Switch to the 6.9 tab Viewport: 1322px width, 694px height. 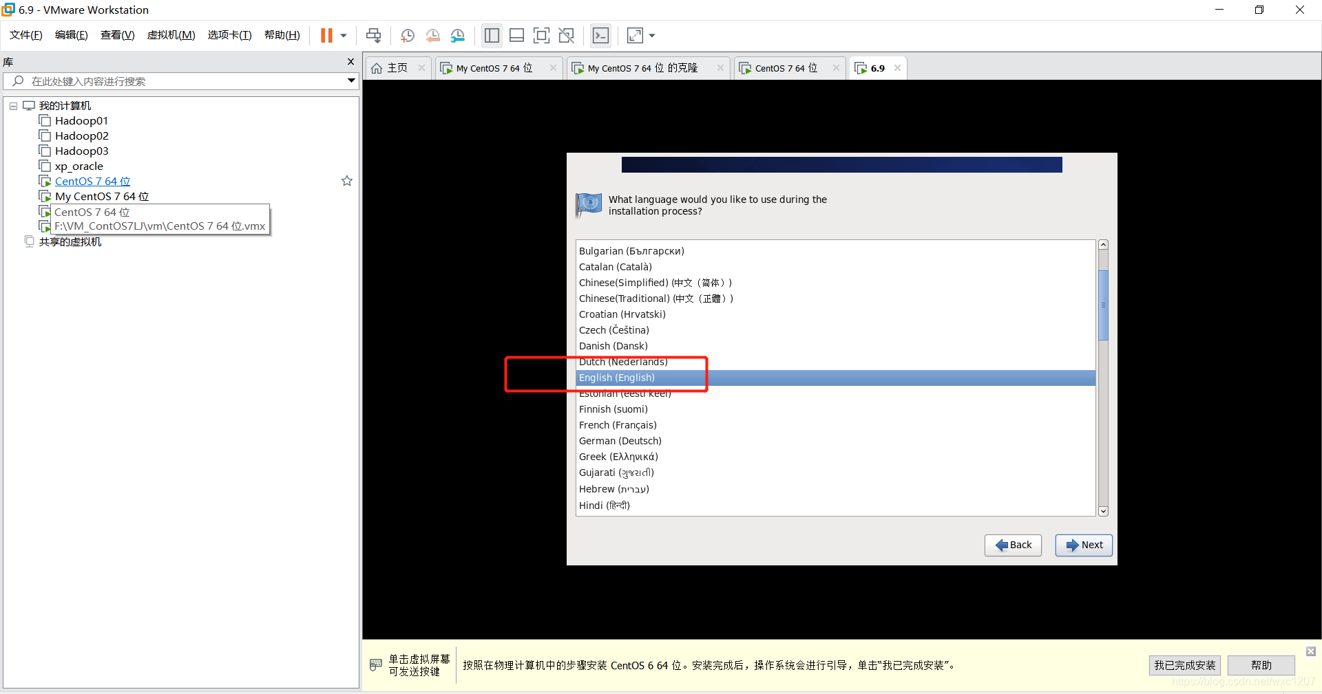[x=877, y=68]
